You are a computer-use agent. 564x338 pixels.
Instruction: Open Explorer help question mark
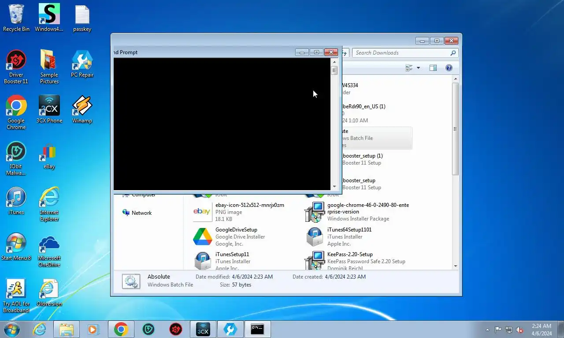click(449, 68)
